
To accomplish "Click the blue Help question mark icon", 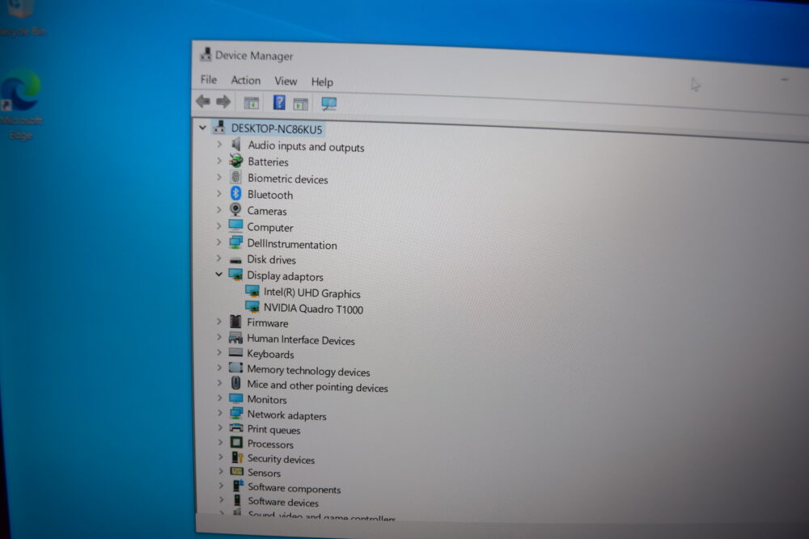I will [x=278, y=103].
